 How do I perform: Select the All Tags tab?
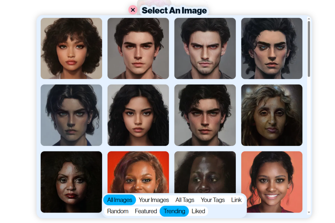(x=185, y=200)
